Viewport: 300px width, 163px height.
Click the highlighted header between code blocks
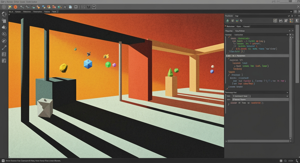click(257, 56)
